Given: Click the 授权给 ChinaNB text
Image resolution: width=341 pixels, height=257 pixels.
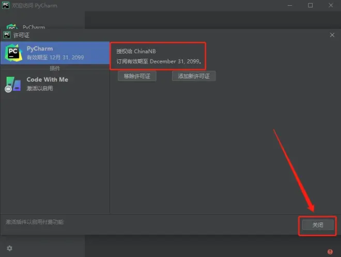Looking at the screenshot, I should [x=136, y=51].
